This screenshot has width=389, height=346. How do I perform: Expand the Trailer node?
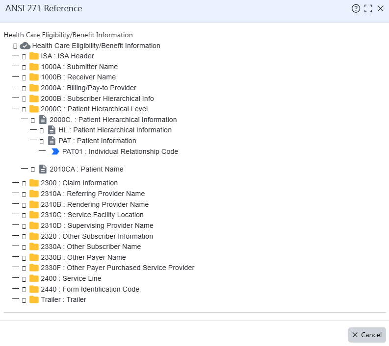[24, 300]
